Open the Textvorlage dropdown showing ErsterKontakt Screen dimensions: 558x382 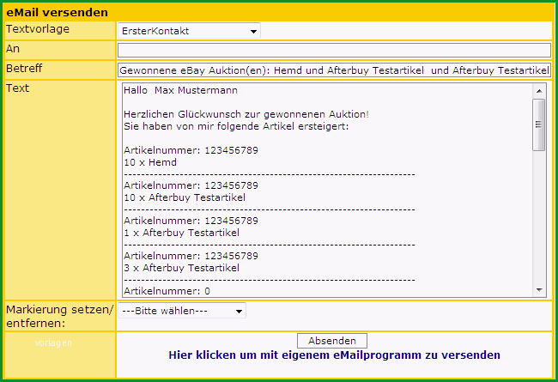189,31
